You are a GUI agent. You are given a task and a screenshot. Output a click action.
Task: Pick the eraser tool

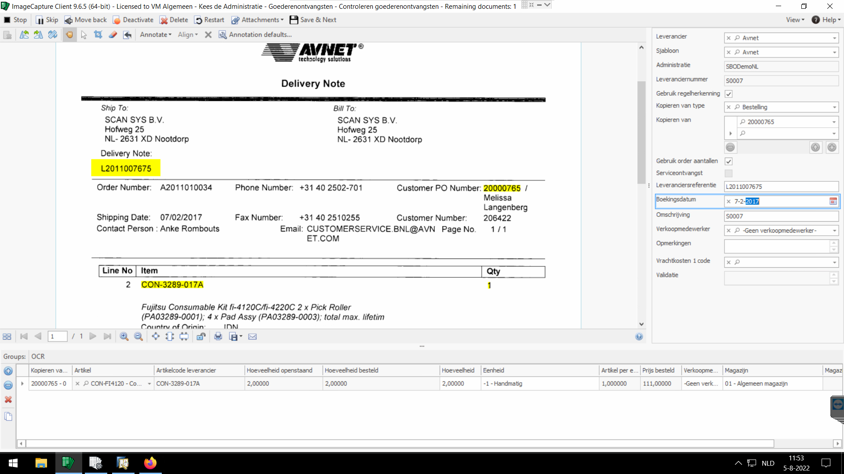(113, 35)
